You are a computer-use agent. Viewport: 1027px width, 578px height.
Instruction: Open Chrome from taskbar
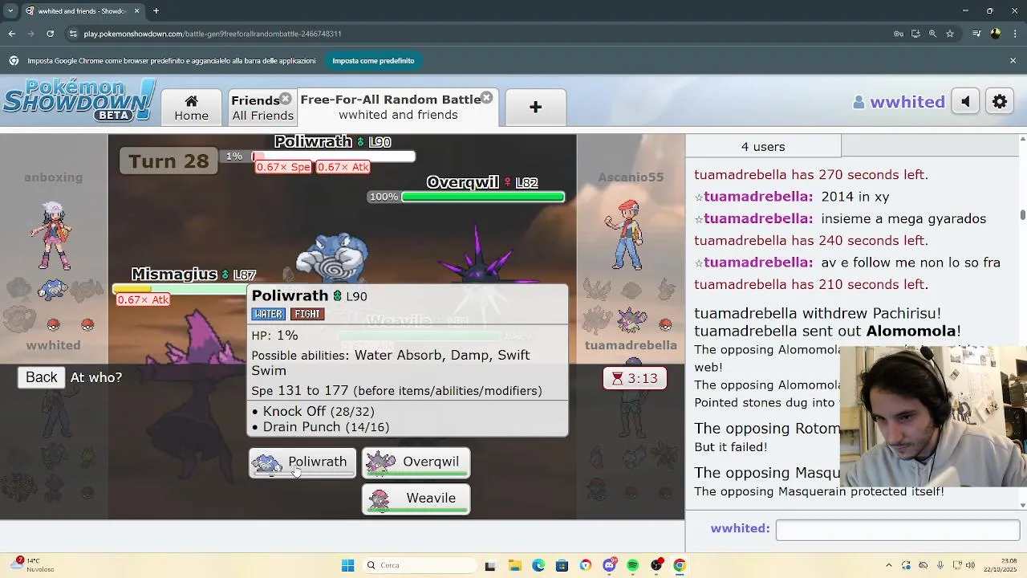pos(680,565)
